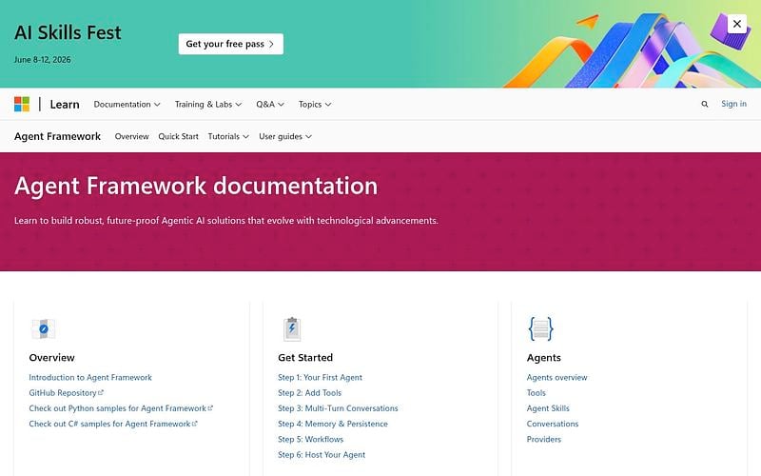Open Step 4: Memory & Persistence
This screenshot has width=761, height=476.
(332, 424)
